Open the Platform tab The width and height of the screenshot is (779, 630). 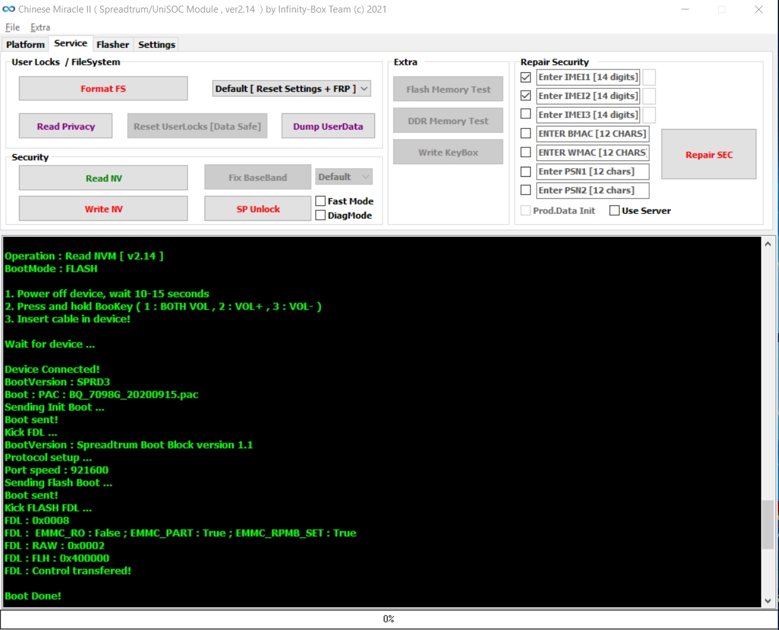click(x=25, y=45)
